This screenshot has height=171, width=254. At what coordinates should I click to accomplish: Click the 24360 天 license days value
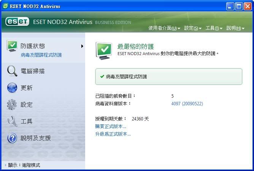click(140, 119)
